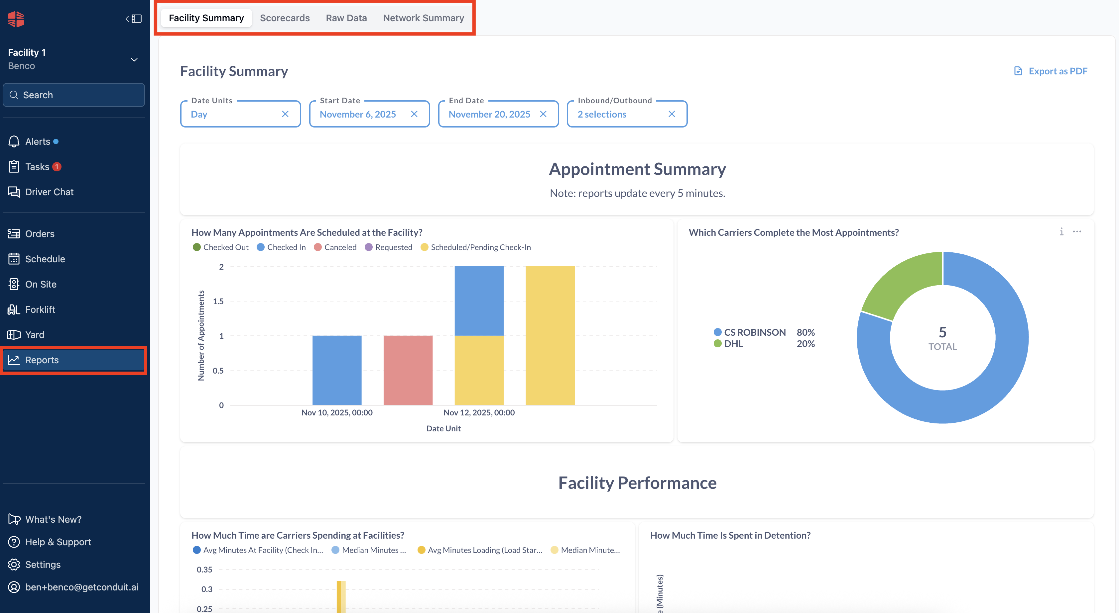Click the Reports chart icon
Screen dimensions: 1119x613
point(14,360)
